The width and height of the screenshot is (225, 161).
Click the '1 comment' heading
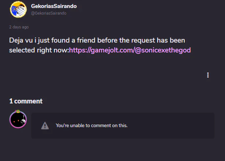point(26,101)
